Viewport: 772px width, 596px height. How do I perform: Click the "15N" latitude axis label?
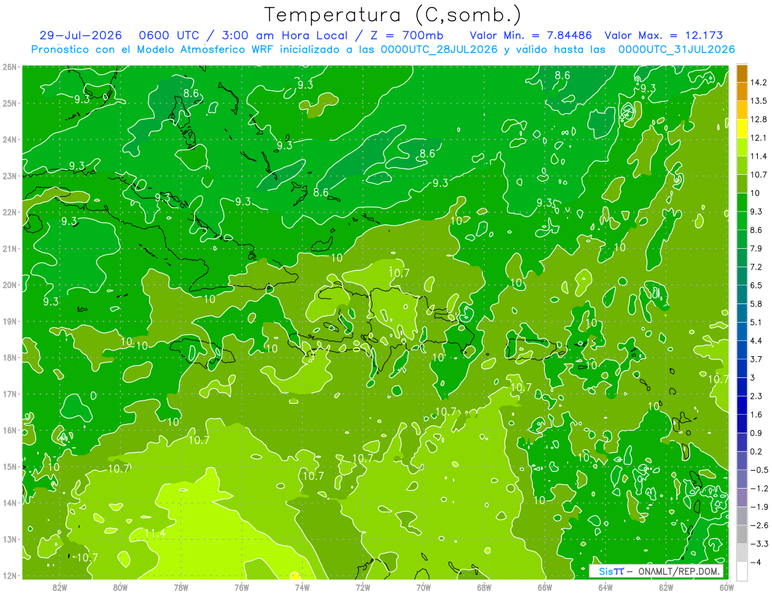tap(10, 466)
